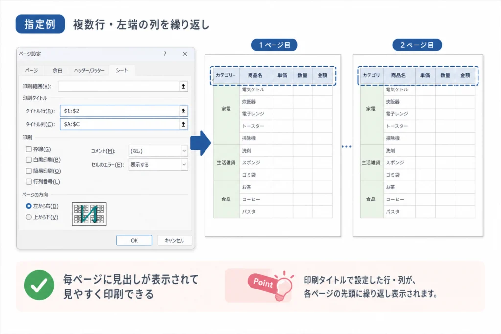501x334 pixels.
Task: Enable the 簡易印刷 checkbox
Action: pyautogui.click(x=29, y=171)
